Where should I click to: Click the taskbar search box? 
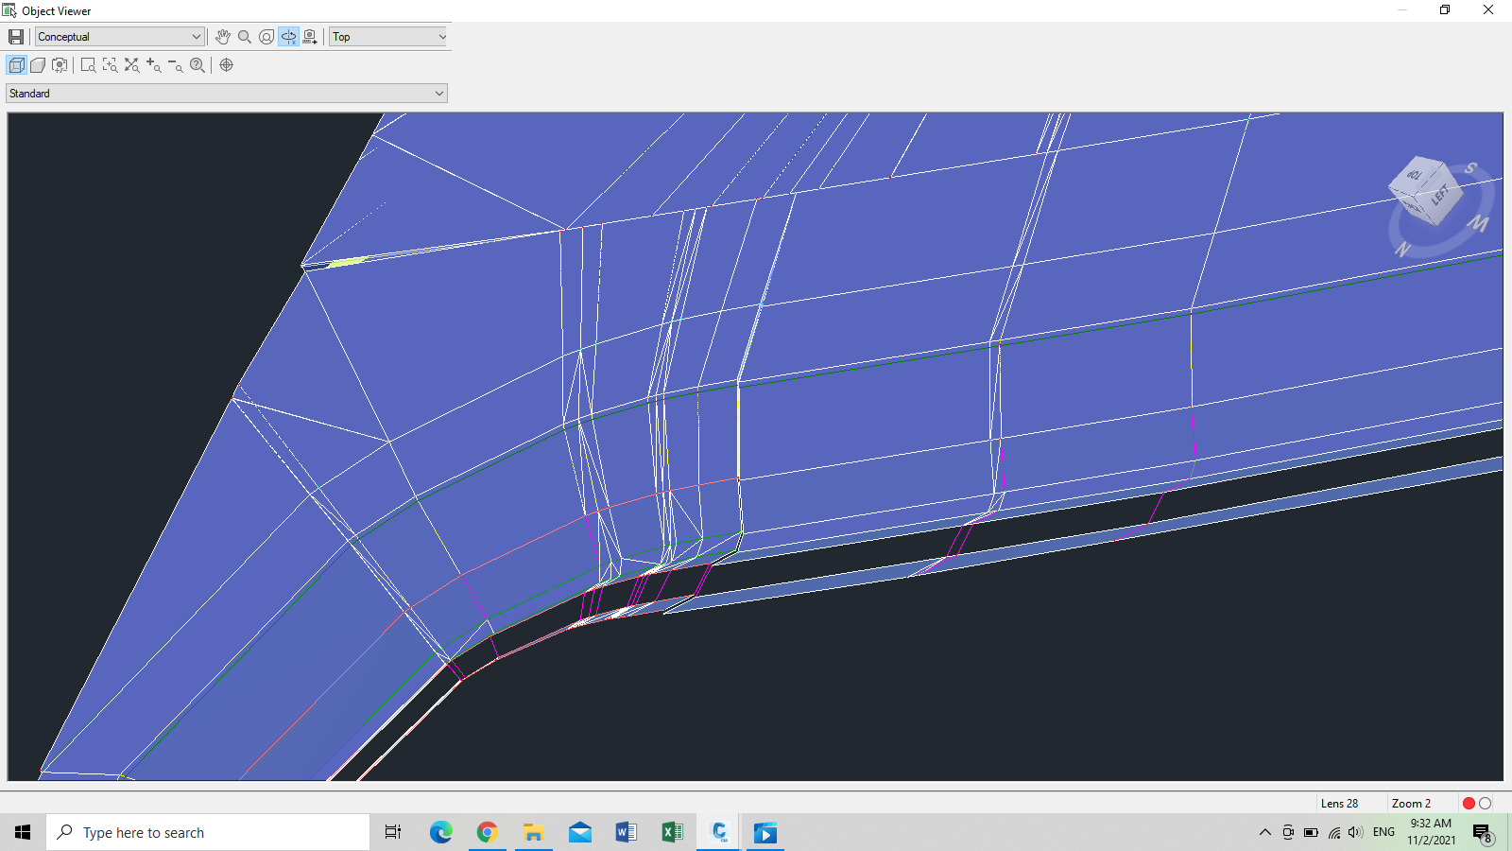pyautogui.click(x=208, y=832)
